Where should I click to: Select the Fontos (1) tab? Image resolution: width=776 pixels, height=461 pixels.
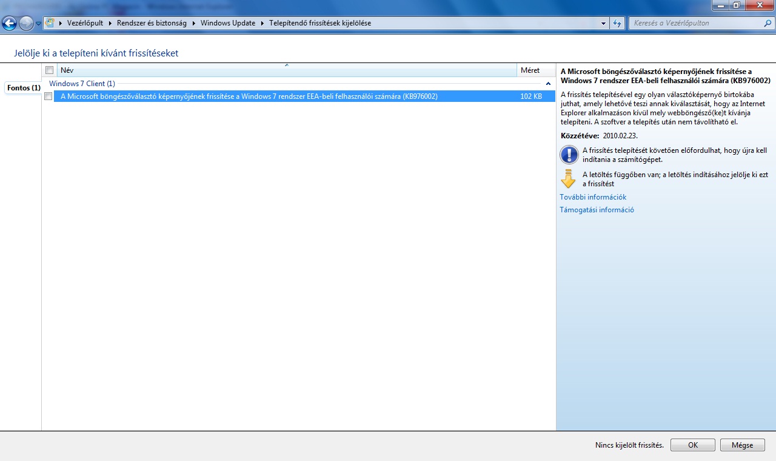pos(24,88)
